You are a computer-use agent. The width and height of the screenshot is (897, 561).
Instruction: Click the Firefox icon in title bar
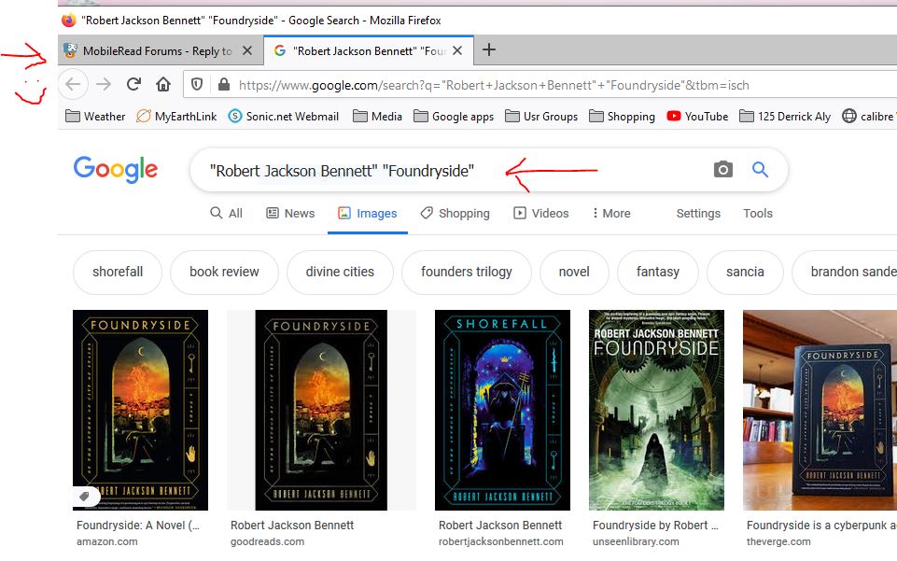(x=69, y=20)
